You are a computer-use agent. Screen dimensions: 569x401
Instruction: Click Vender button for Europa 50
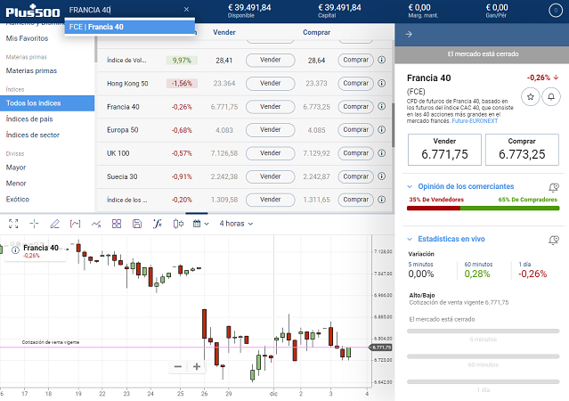click(271, 130)
